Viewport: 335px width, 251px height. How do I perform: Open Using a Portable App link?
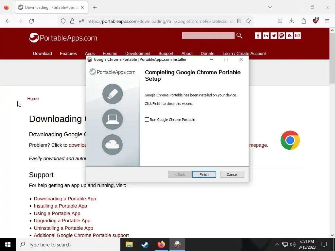point(57,213)
